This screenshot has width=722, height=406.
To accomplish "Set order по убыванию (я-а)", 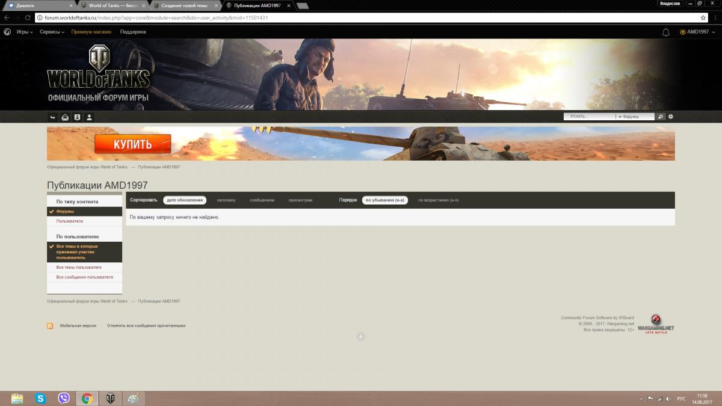I will pyautogui.click(x=385, y=200).
